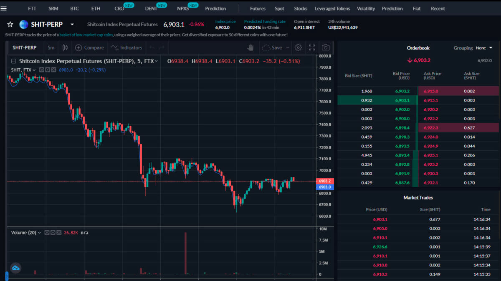Open the Save layout dropdown arrow
Image resolution: width=501 pixels, height=281 pixels.
click(287, 48)
